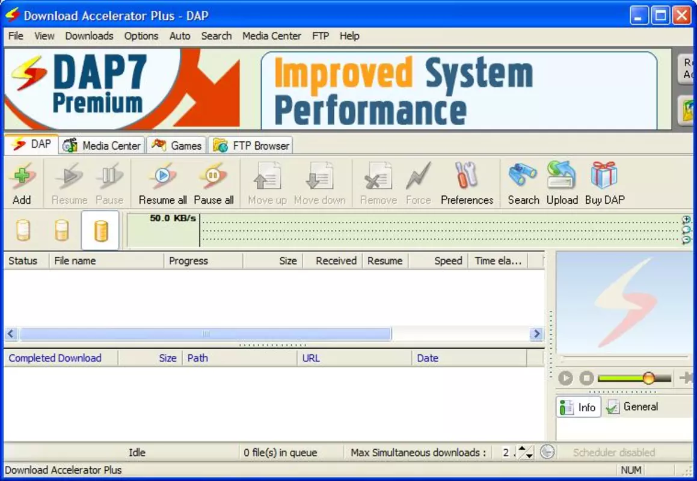The width and height of the screenshot is (697, 481).
Task: Click the Speed column header
Action: click(438, 261)
